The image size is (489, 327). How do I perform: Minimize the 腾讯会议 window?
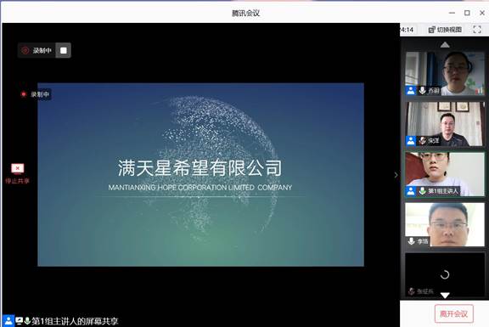click(452, 13)
